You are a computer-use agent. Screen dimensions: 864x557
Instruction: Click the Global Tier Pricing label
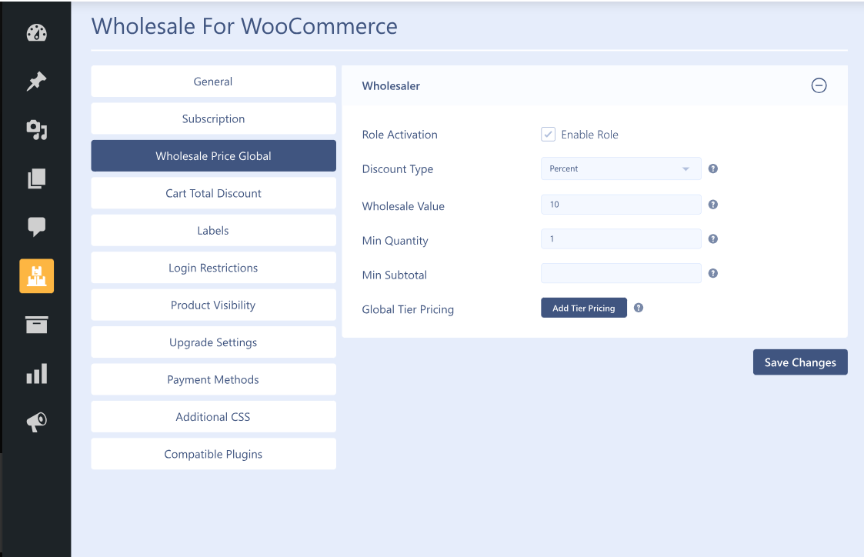click(x=408, y=309)
